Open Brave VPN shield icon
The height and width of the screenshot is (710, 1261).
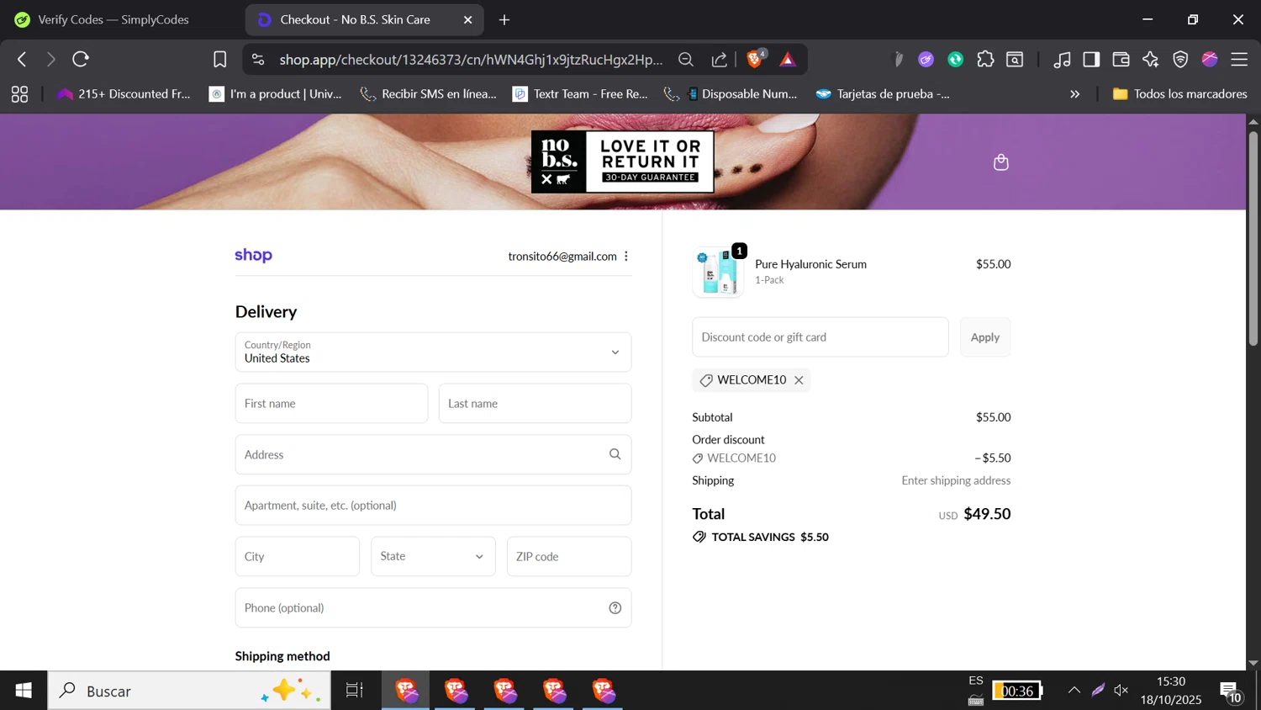click(1180, 59)
